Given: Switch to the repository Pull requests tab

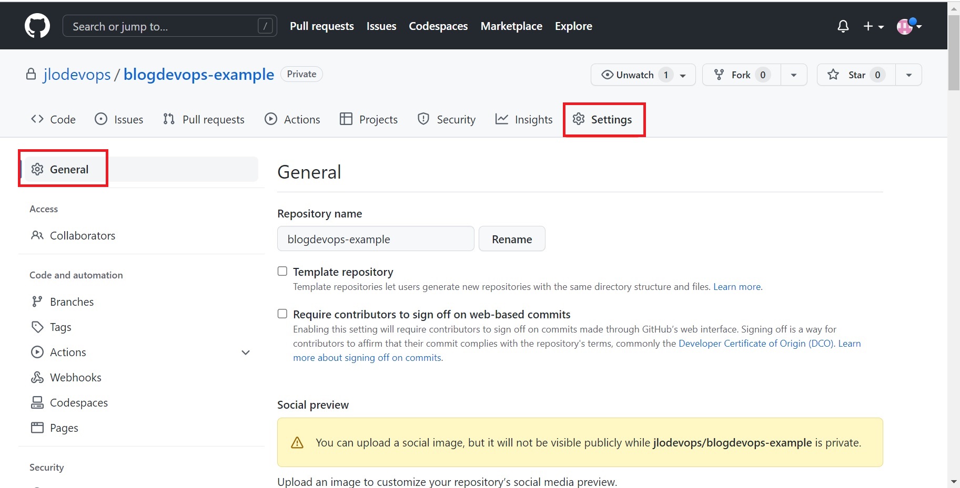Looking at the screenshot, I should (204, 119).
